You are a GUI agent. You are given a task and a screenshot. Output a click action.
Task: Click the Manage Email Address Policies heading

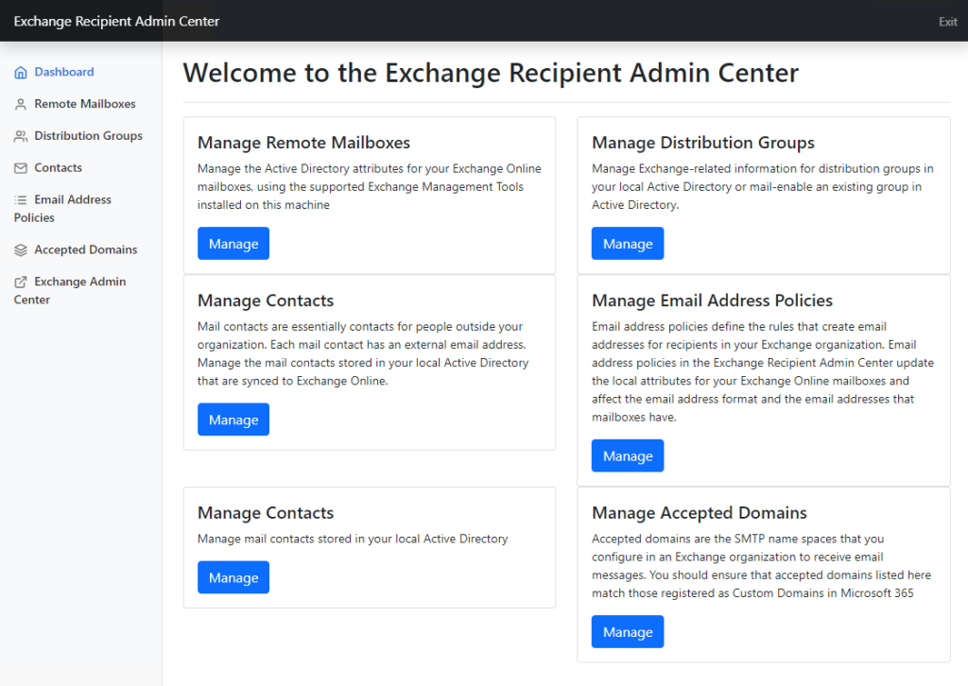point(712,300)
